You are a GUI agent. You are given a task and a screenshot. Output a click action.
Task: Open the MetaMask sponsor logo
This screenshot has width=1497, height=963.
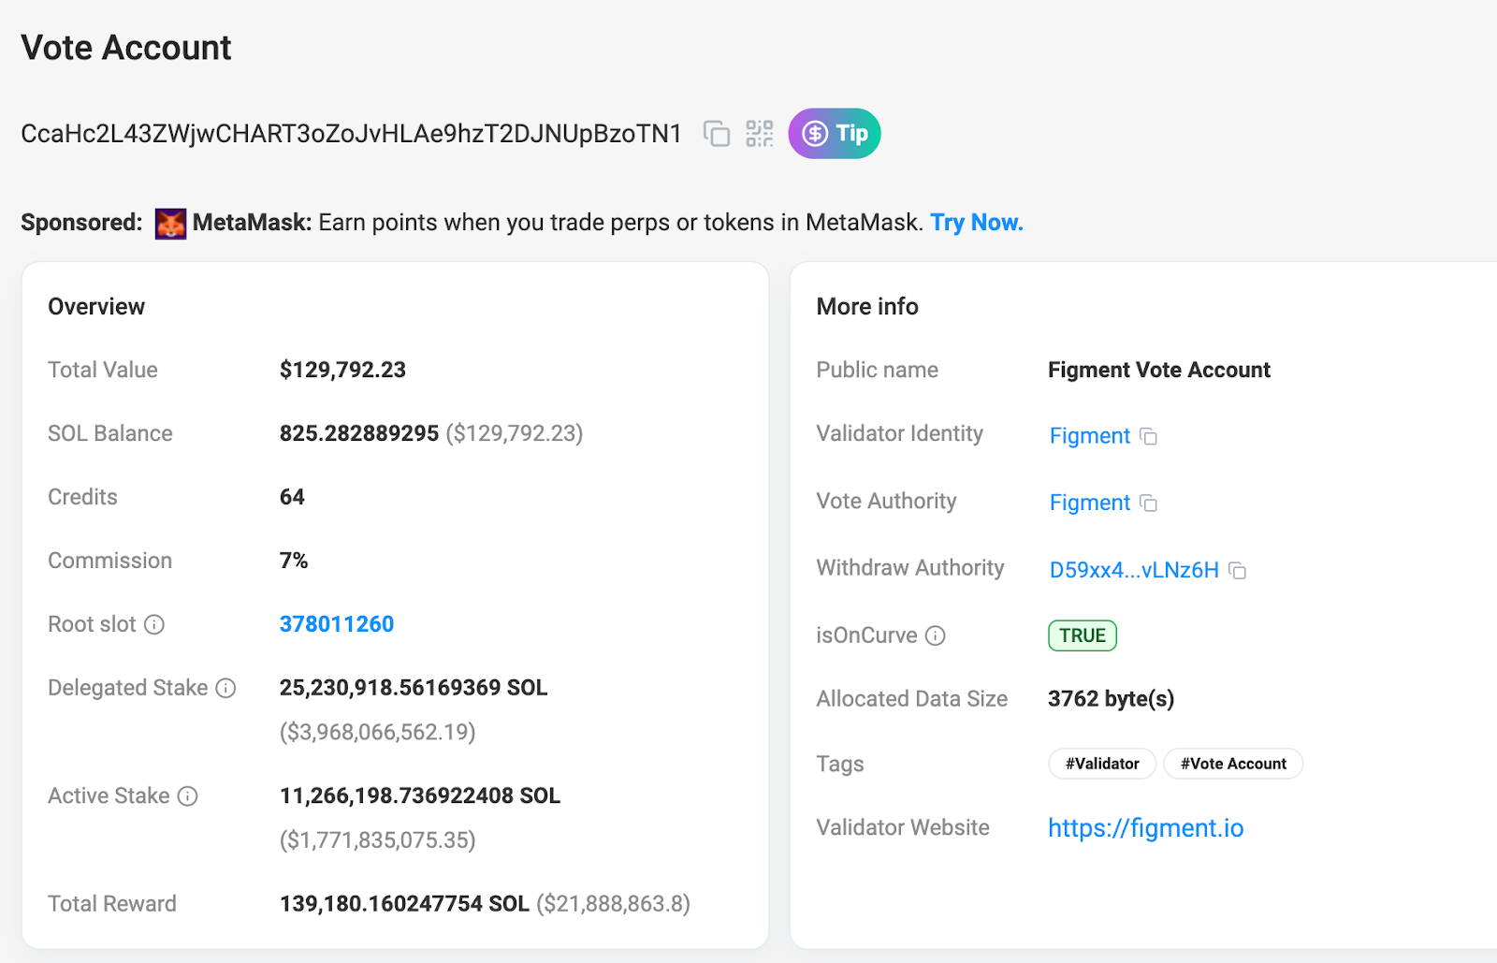(170, 224)
